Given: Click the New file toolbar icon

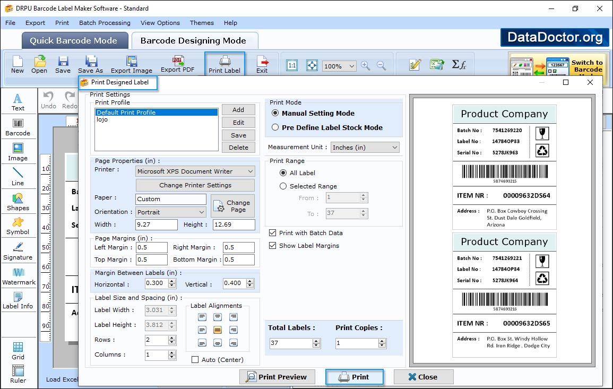Looking at the screenshot, I should pos(18,65).
